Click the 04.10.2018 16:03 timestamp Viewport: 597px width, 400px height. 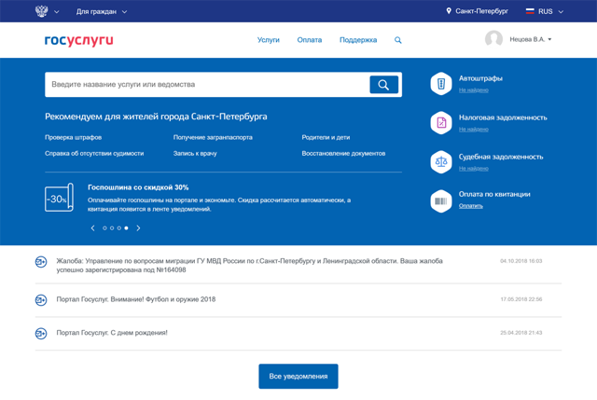click(521, 261)
